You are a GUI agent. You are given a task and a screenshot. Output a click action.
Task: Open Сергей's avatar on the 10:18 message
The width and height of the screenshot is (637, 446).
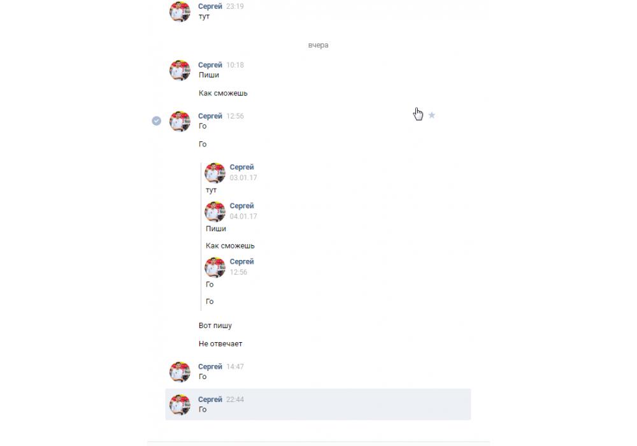pos(180,70)
